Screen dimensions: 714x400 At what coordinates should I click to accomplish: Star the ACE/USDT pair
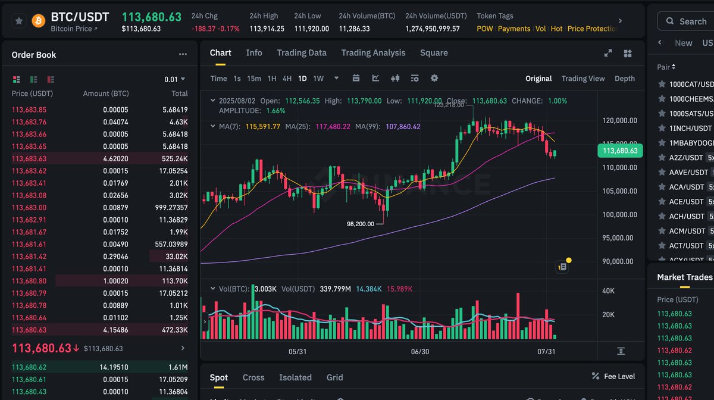(661, 202)
